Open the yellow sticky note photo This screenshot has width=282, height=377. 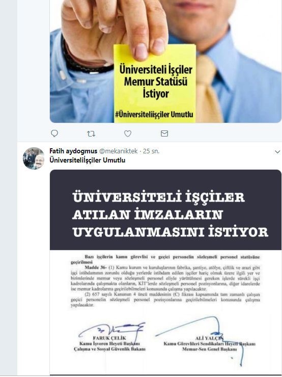pos(165,61)
